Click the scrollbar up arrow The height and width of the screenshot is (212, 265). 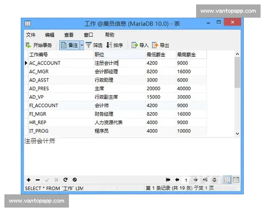pyautogui.click(x=237, y=54)
